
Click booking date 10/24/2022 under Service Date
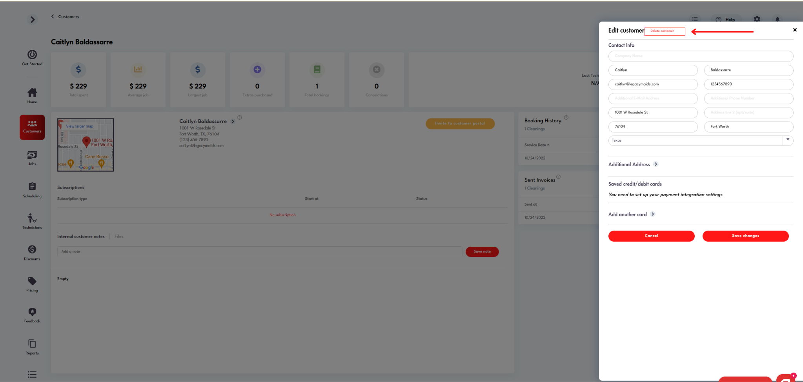pos(535,158)
